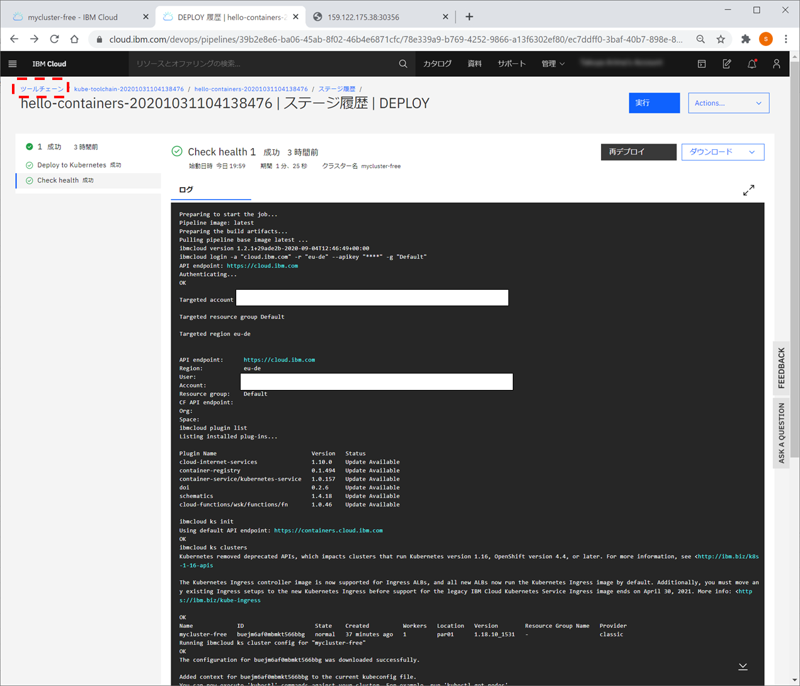Open the browser home page icon

coord(74,39)
